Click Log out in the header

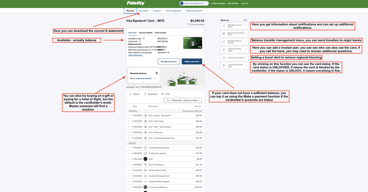(x=244, y=3)
